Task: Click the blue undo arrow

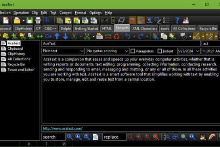Action: coord(128,36)
